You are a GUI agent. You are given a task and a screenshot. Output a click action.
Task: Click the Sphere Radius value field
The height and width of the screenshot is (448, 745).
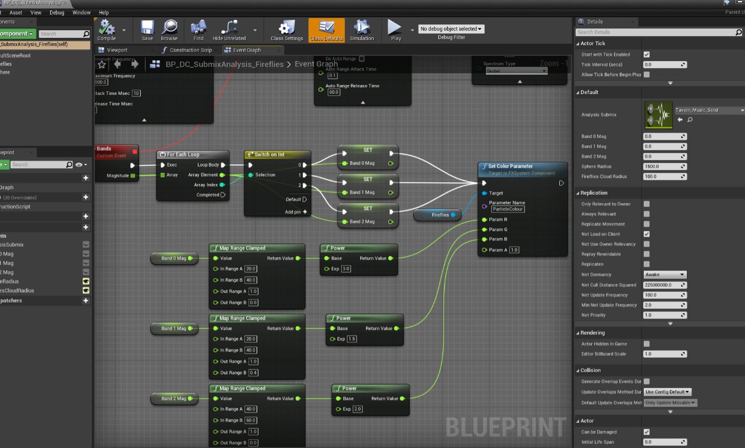664,166
